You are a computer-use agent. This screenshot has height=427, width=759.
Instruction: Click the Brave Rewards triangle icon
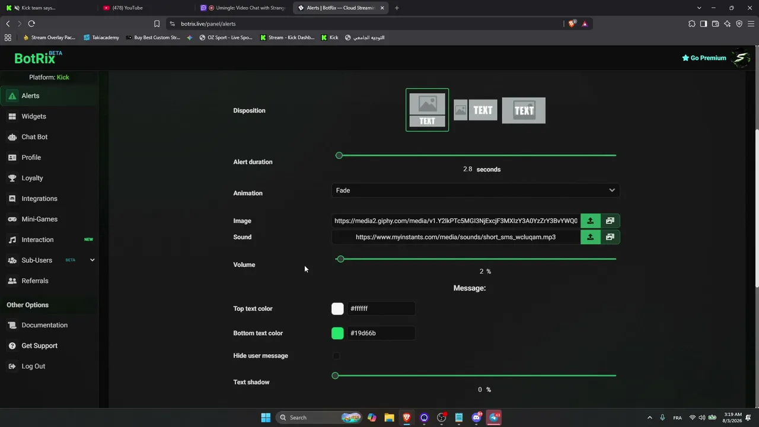pos(585,24)
